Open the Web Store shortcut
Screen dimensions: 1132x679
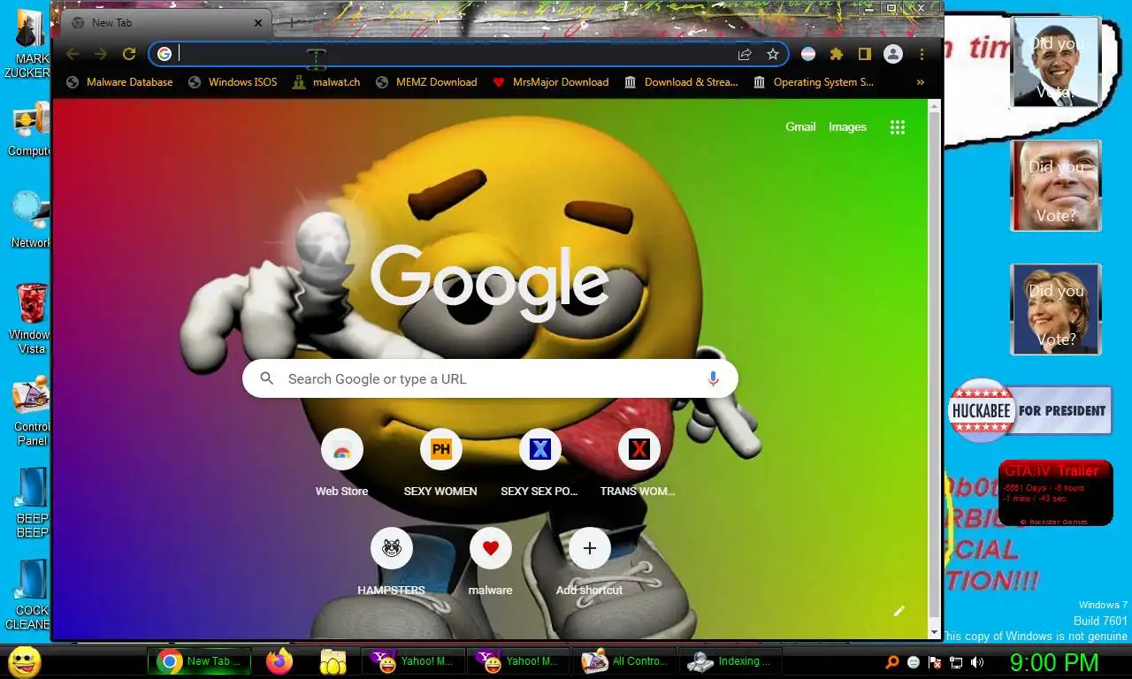point(342,462)
